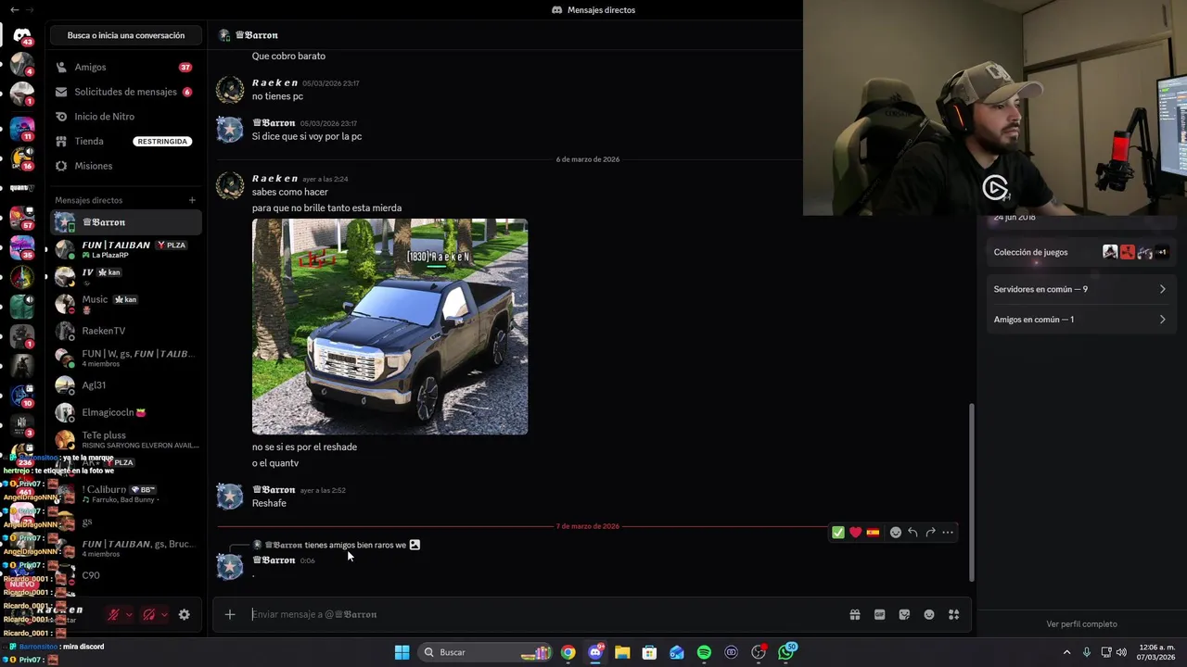Viewport: 1187px width, 667px height.
Task: Open the Amigos friends page
Action: [125, 67]
